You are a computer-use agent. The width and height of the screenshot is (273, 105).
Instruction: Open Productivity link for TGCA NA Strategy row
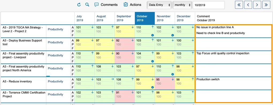(x=56, y=30)
